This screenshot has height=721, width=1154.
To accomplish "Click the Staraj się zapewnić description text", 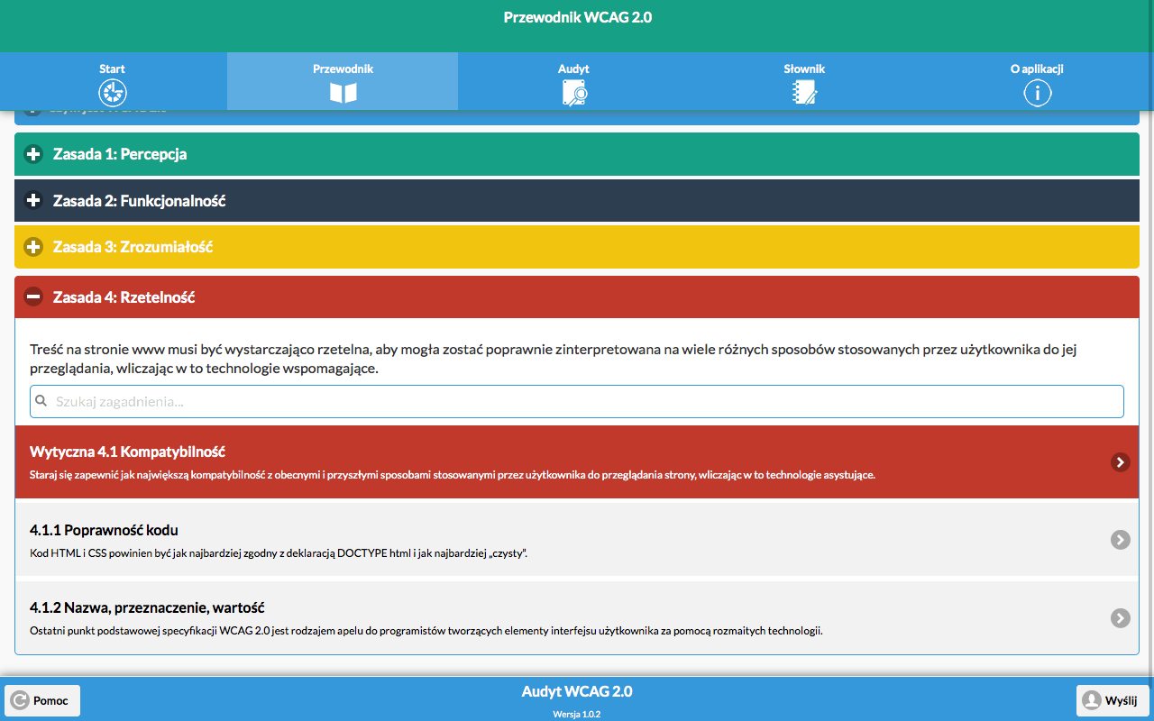I will pyautogui.click(x=453, y=475).
